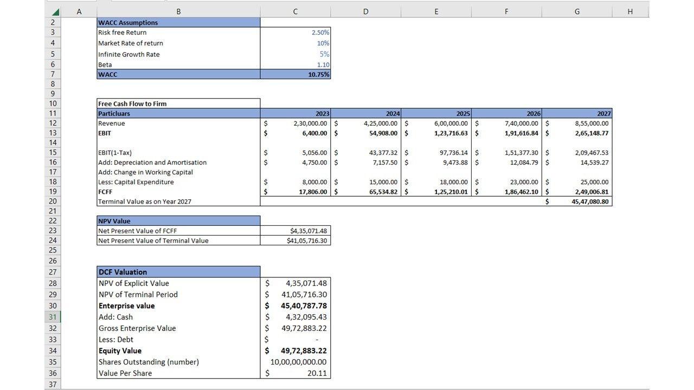Screen dimensions: 694x390
Task: Select the Terminal Value 45,47,080.80 cell
Action: point(577,201)
